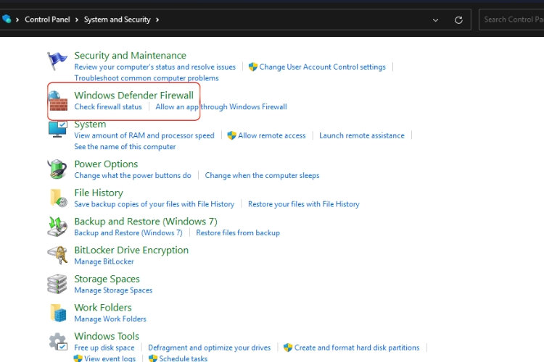Click the Work Folders icon
This screenshot has width=544, height=362.
57,313
